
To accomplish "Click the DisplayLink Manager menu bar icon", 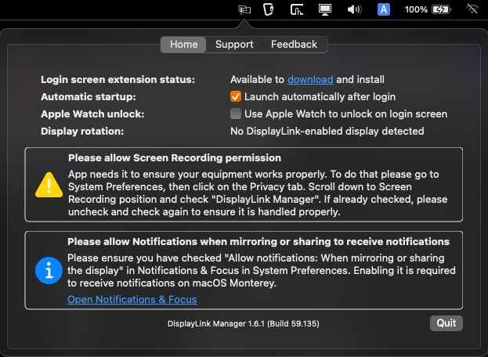I will 244,9.
